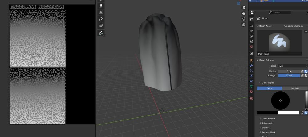
Task: Swap primary and secondary colors
Action: coord(302,113)
